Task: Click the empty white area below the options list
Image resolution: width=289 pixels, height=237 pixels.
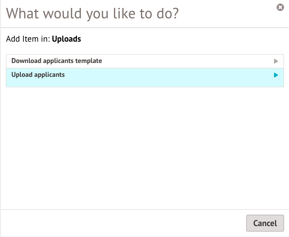Action: click(145, 147)
